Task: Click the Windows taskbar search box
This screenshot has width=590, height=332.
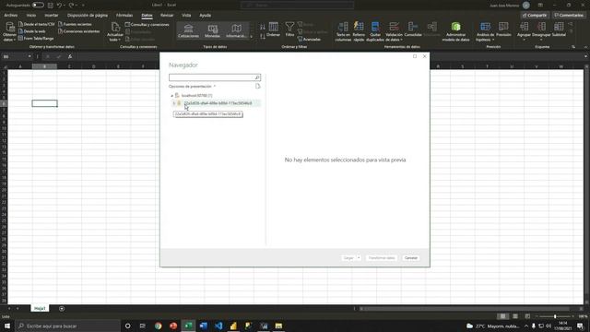Action: click(67, 326)
